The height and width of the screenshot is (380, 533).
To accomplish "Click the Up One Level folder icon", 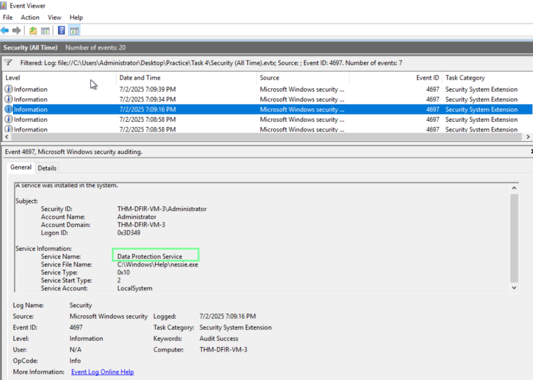I will tap(33, 31).
